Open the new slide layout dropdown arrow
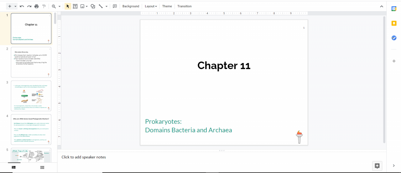Screen dimensions: 401x173 pos(16,6)
